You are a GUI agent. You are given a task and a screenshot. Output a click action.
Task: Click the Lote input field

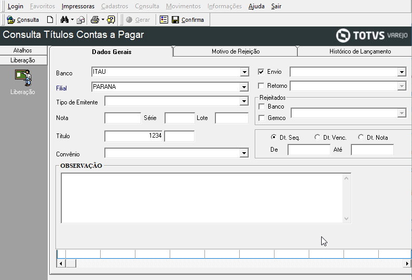click(231, 118)
